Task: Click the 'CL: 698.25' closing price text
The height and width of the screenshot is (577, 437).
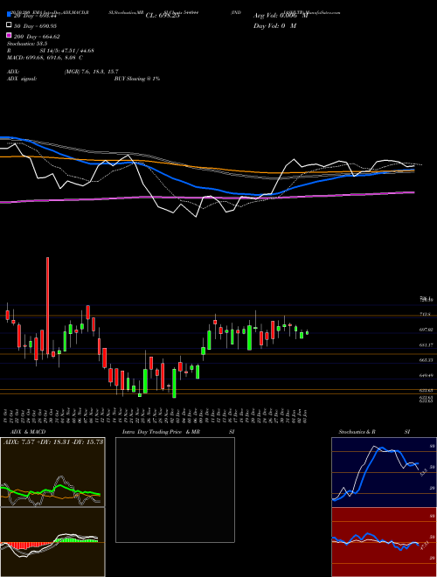Action: coord(163,16)
